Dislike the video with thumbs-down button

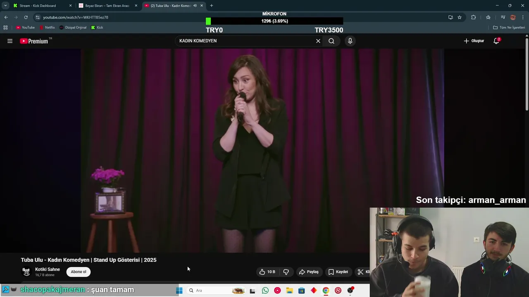tap(286, 272)
